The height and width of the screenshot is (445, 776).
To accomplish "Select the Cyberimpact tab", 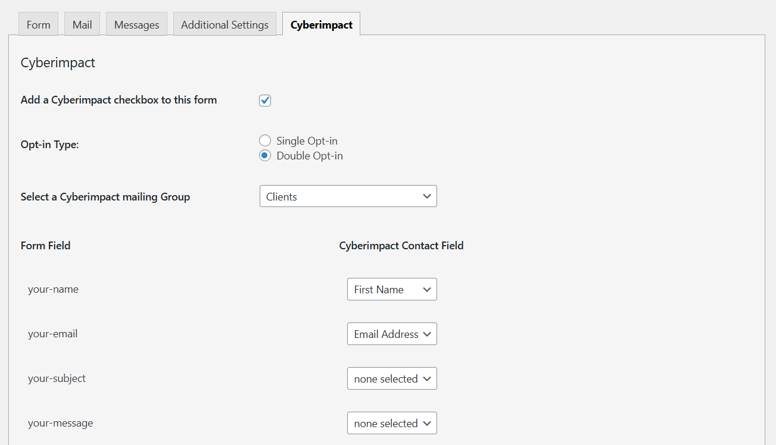I will click(321, 24).
